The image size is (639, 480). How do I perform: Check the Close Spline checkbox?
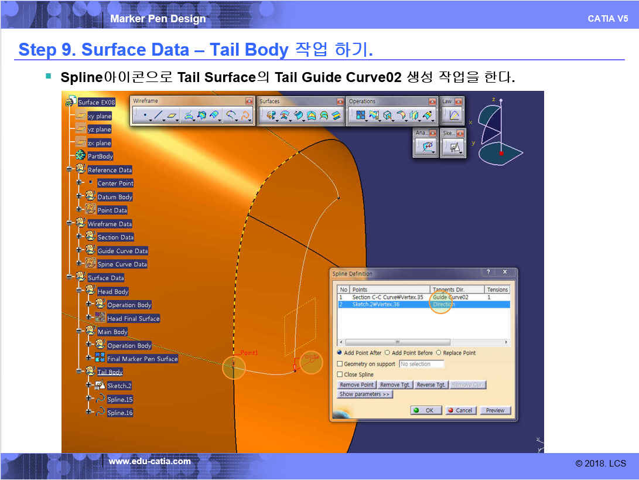point(340,375)
